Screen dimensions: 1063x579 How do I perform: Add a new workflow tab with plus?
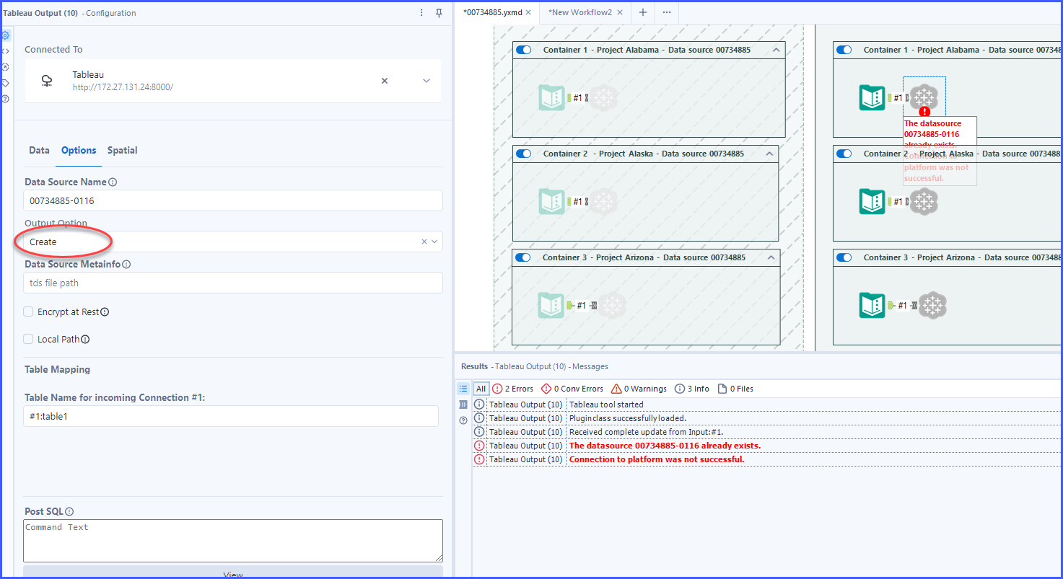[642, 12]
